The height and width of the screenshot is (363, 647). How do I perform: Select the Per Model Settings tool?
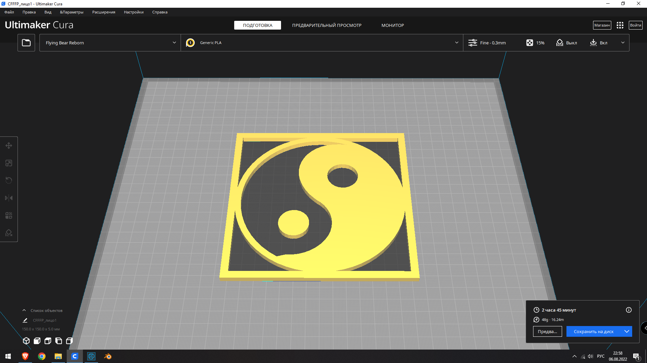[x=9, y=215]
